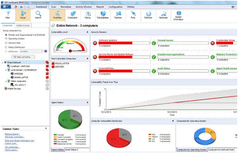The image size is (238, 153).
Task: Open the application menu button dropdown
Action: pos(6,7)
